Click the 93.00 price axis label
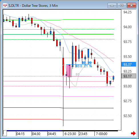The height and width of the screenshot is (139, 139). pyautogui.click(x=128, y=86)
